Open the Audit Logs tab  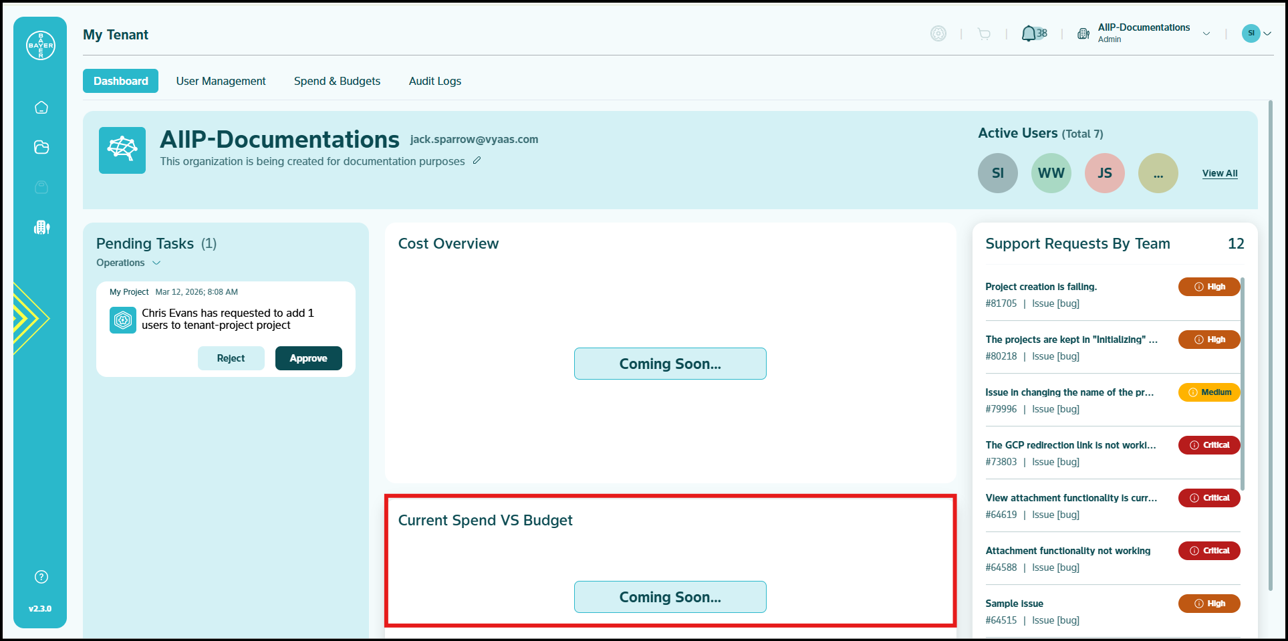(x=435, y=81)
